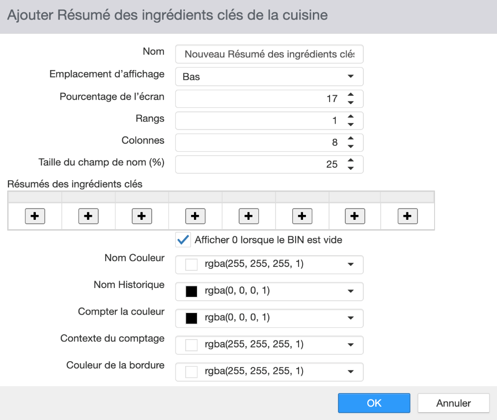The width and height of the screenshot is (497, 420).
Task: Add ingredient summary in fourth column
Action: (x=195, y=216)
